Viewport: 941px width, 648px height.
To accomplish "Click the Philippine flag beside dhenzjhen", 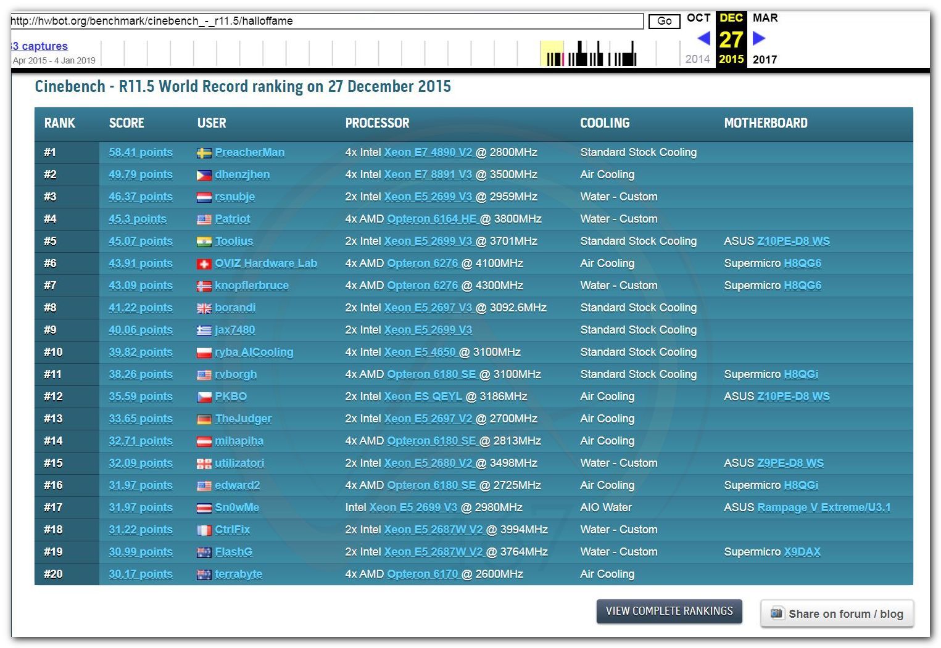I will click(204, 175).
